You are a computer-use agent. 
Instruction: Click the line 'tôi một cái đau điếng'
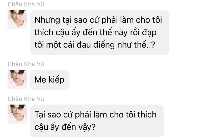click(95, 45)
